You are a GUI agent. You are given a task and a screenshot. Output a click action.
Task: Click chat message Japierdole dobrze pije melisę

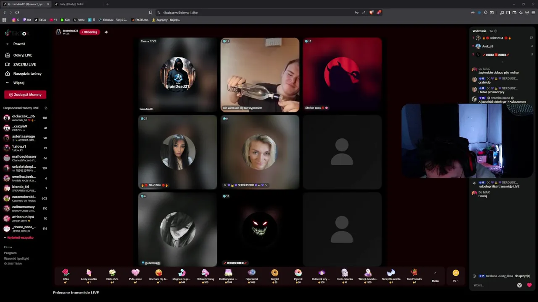click(498, 73)
